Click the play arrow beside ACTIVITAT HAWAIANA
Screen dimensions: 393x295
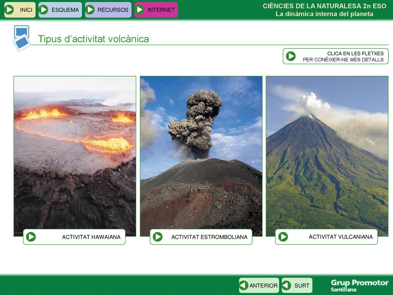click(31, 237)
